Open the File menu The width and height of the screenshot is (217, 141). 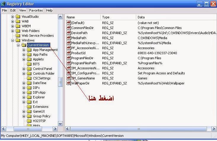pos(4,10)
